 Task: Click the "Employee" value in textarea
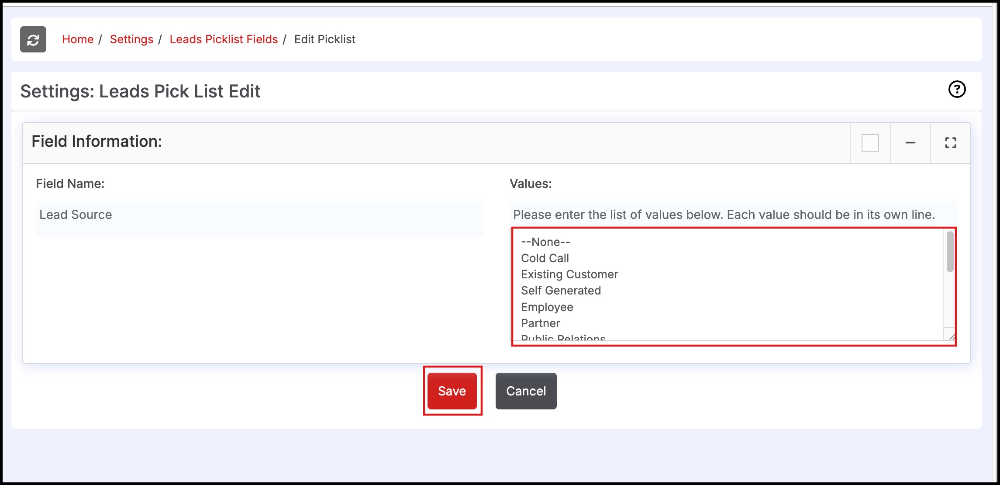[x=547, y=307]
